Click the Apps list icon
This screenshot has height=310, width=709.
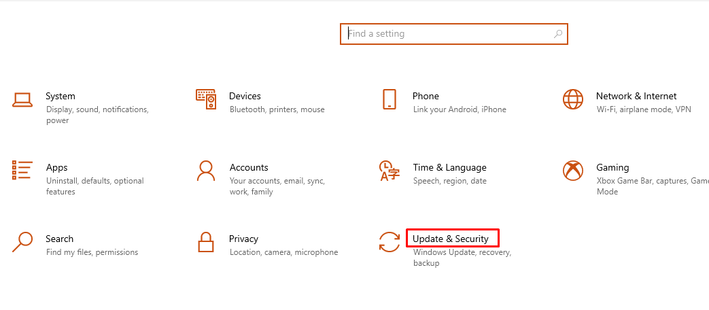pyautogui.click(x=22, y=171)
